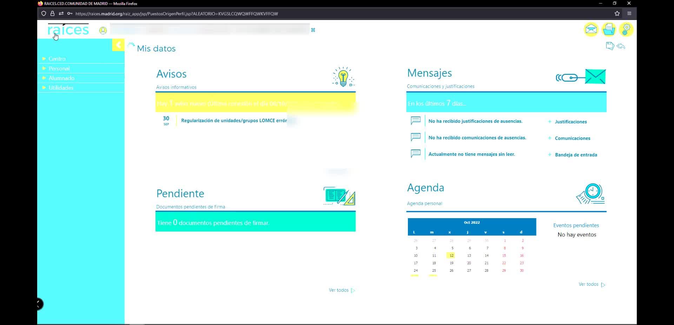The height and width of the screenshot is (325, 674).
Task: Click 'Actualmente no tiene mensajes sin leer.' text
Action: (472, 154)
